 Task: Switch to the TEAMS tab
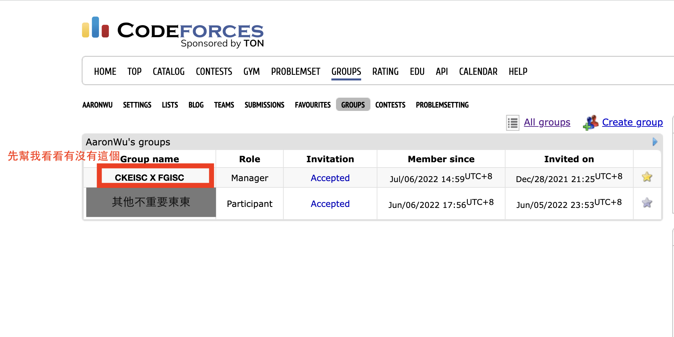point(224,105)
